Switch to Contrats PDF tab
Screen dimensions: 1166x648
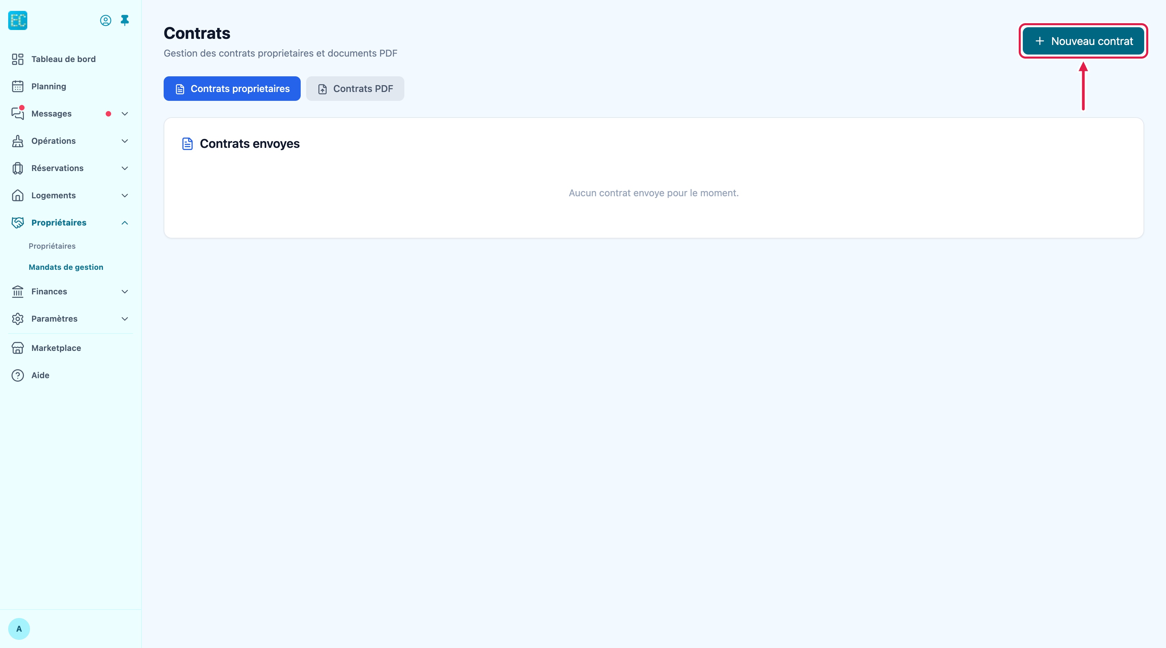(355, 89)
